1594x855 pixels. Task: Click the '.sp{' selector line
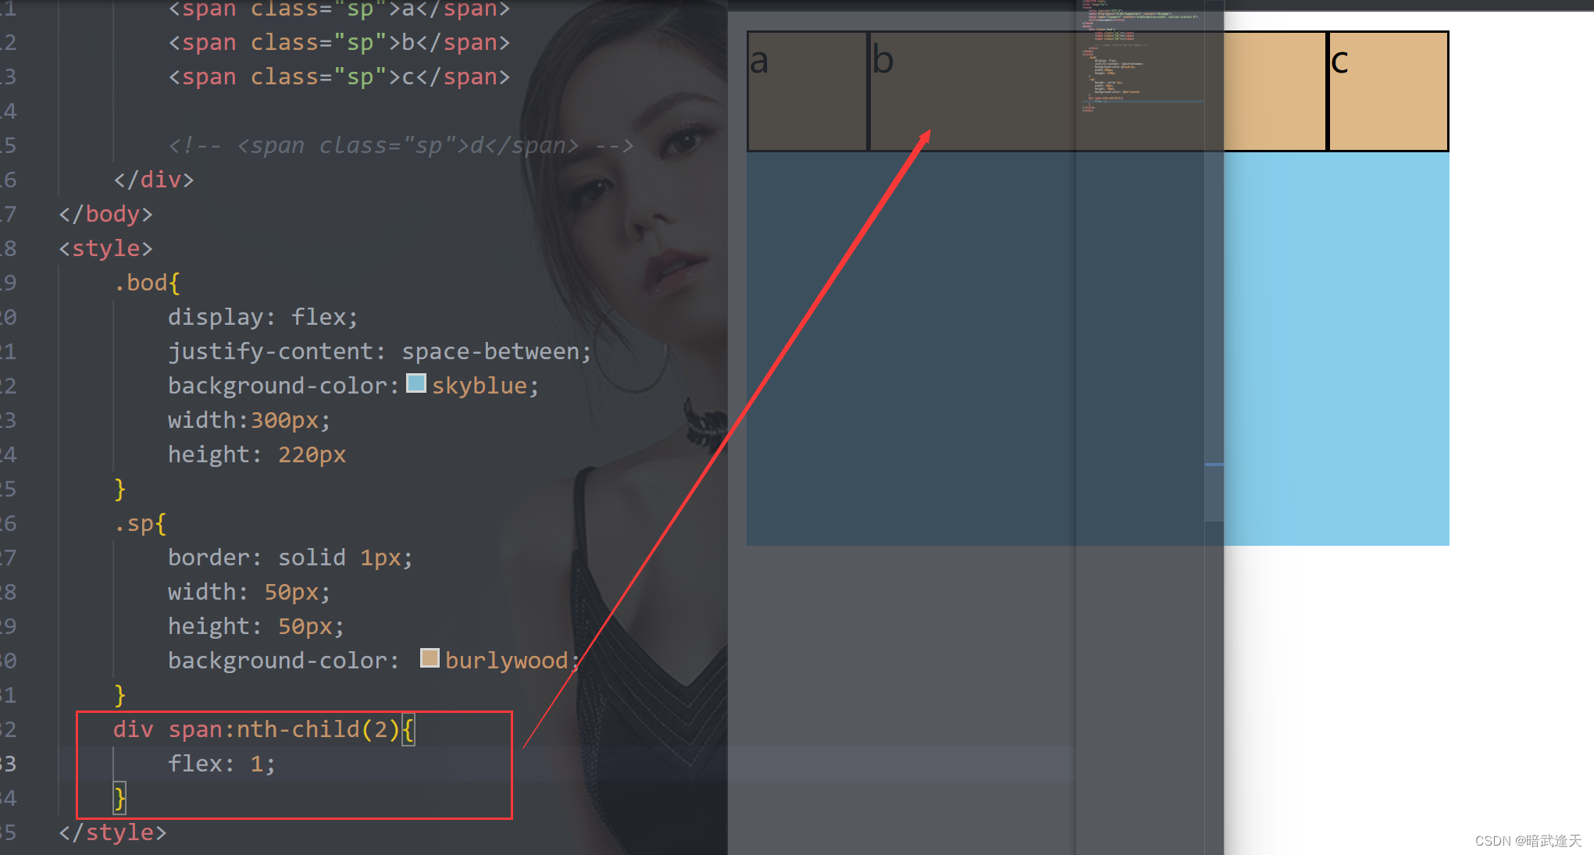click(141, 523)
